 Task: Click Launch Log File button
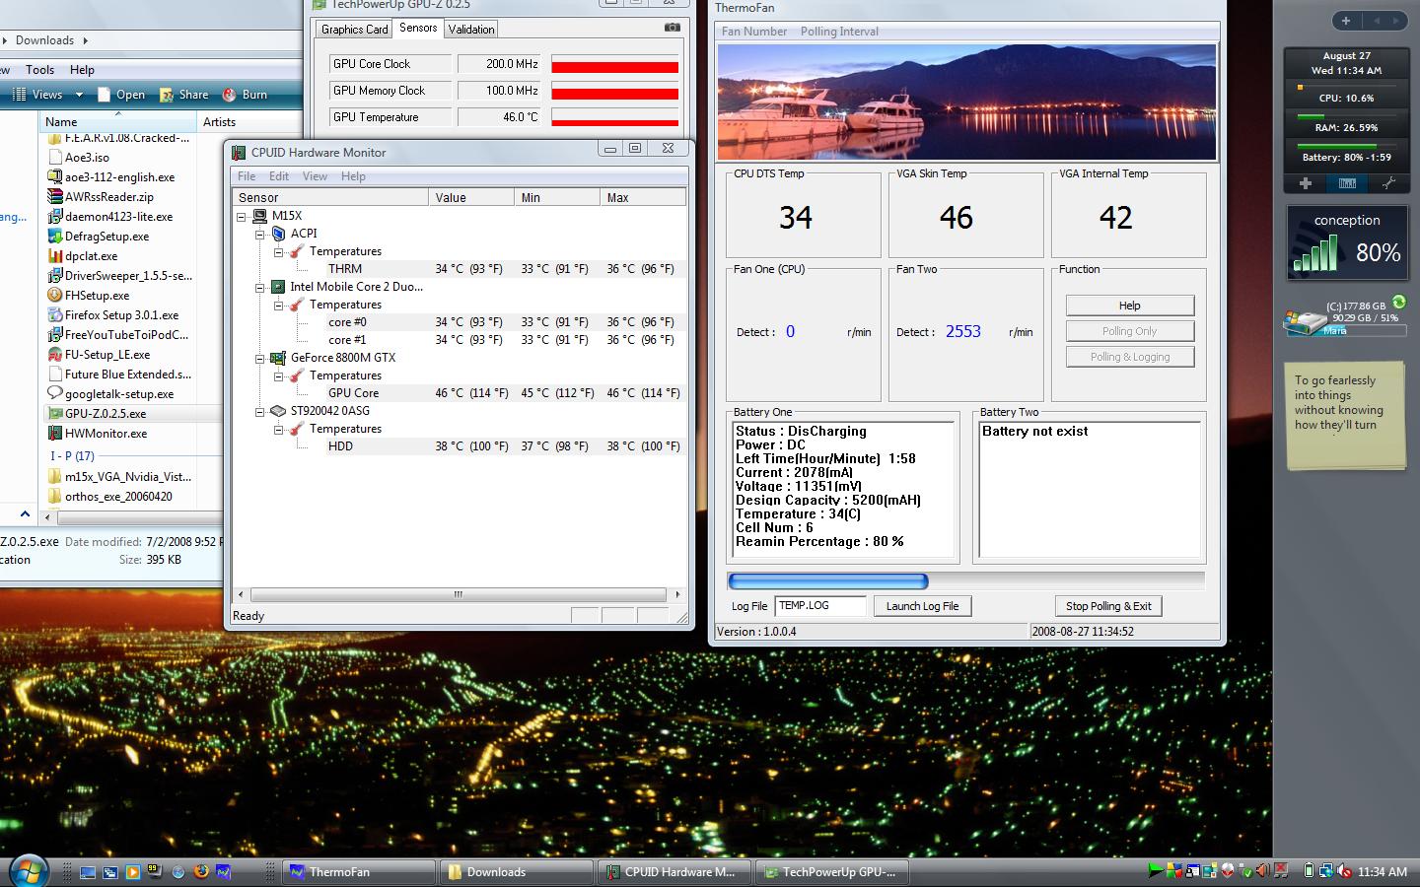pos(922,606)
